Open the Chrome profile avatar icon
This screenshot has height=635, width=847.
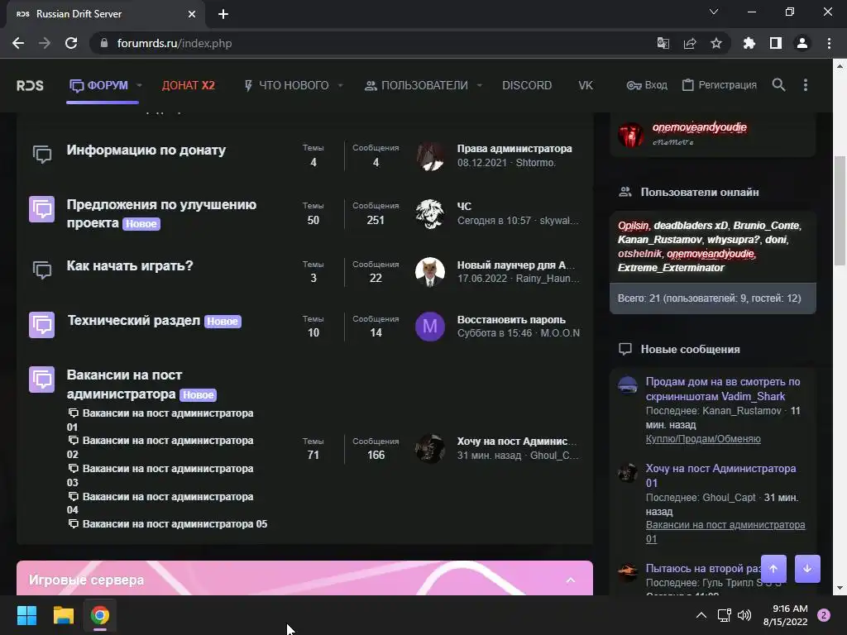tap(802, 43)
